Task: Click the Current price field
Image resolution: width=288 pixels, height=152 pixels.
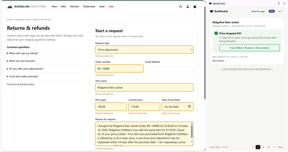Action: click(x=144, y=107)
